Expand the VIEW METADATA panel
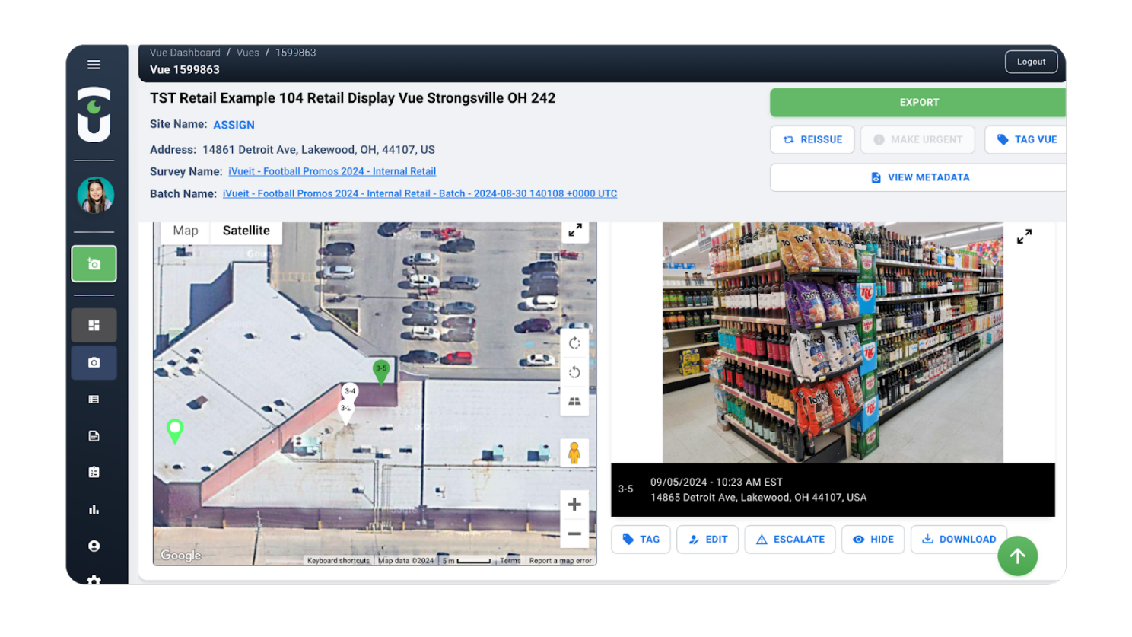This screenshot has width=1132, height=637. click(x=919, y=177)
